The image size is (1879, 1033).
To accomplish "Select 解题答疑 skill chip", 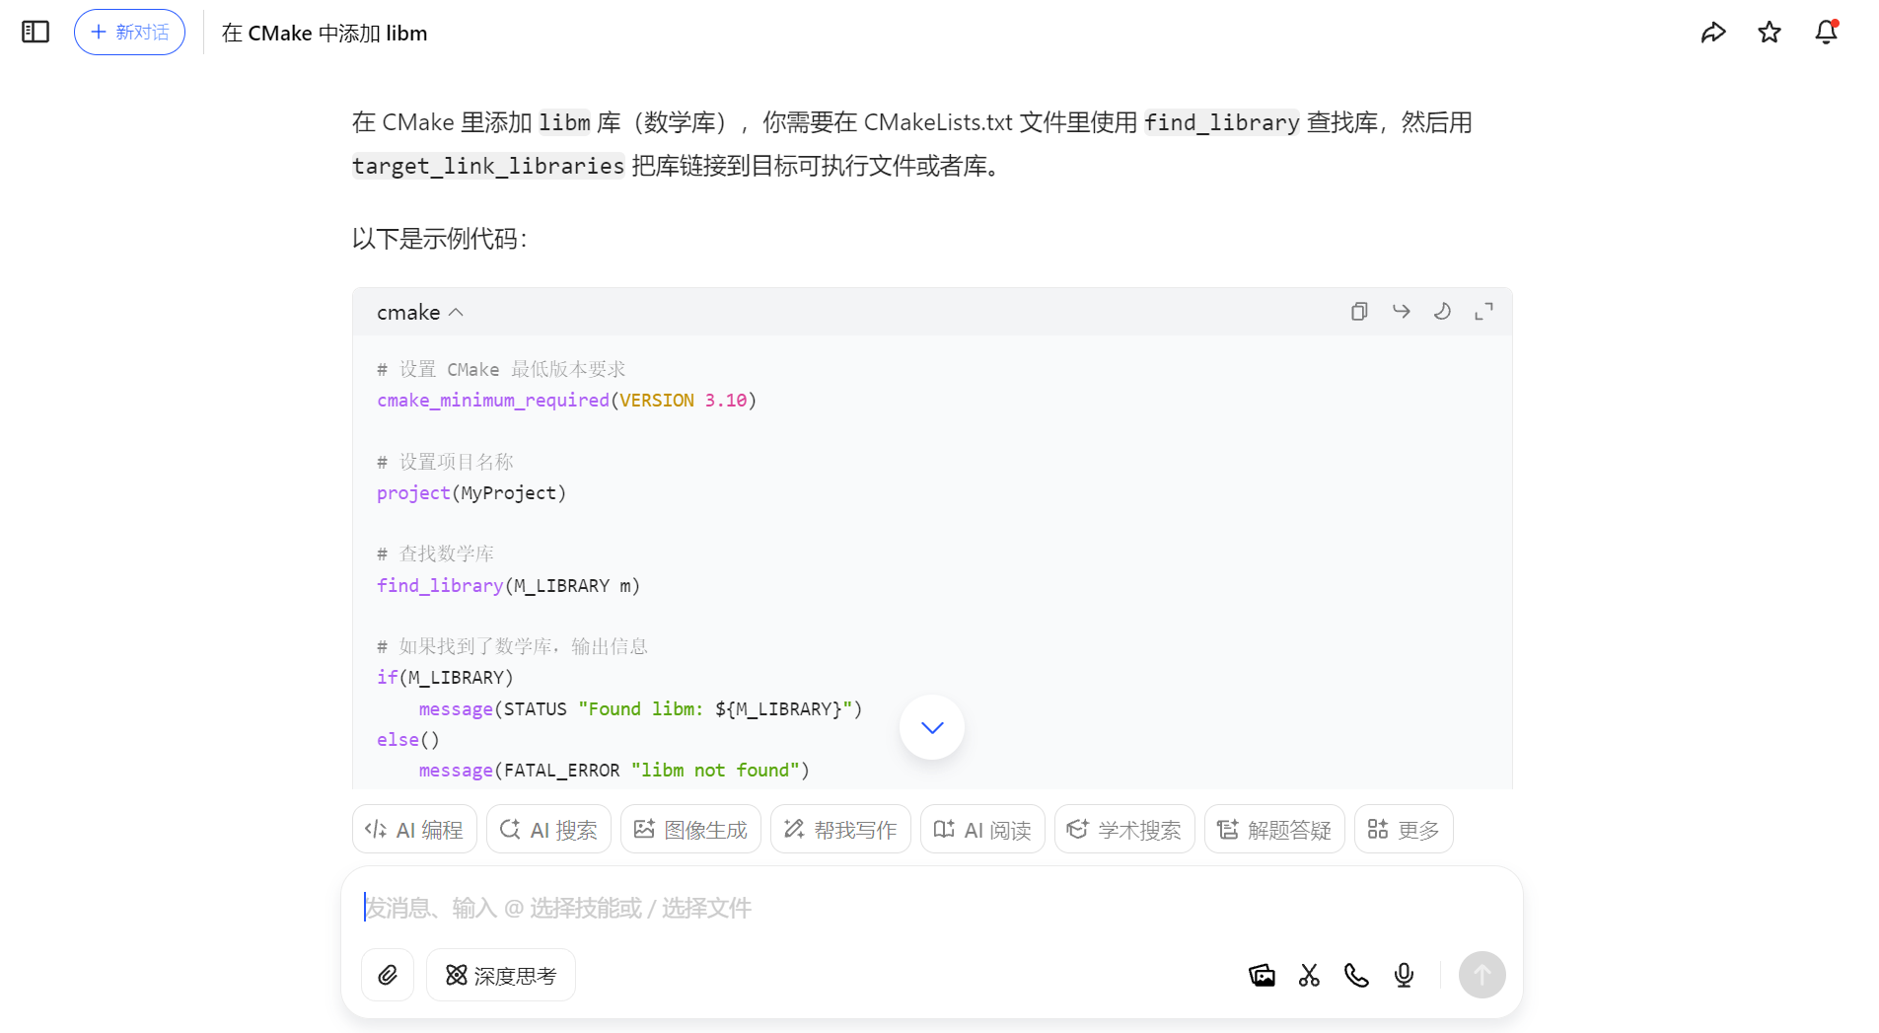I will click(x=1274, y=830).
